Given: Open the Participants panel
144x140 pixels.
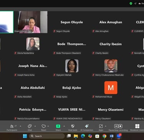Looking at the screenshot, I should [x=12, y=128].
